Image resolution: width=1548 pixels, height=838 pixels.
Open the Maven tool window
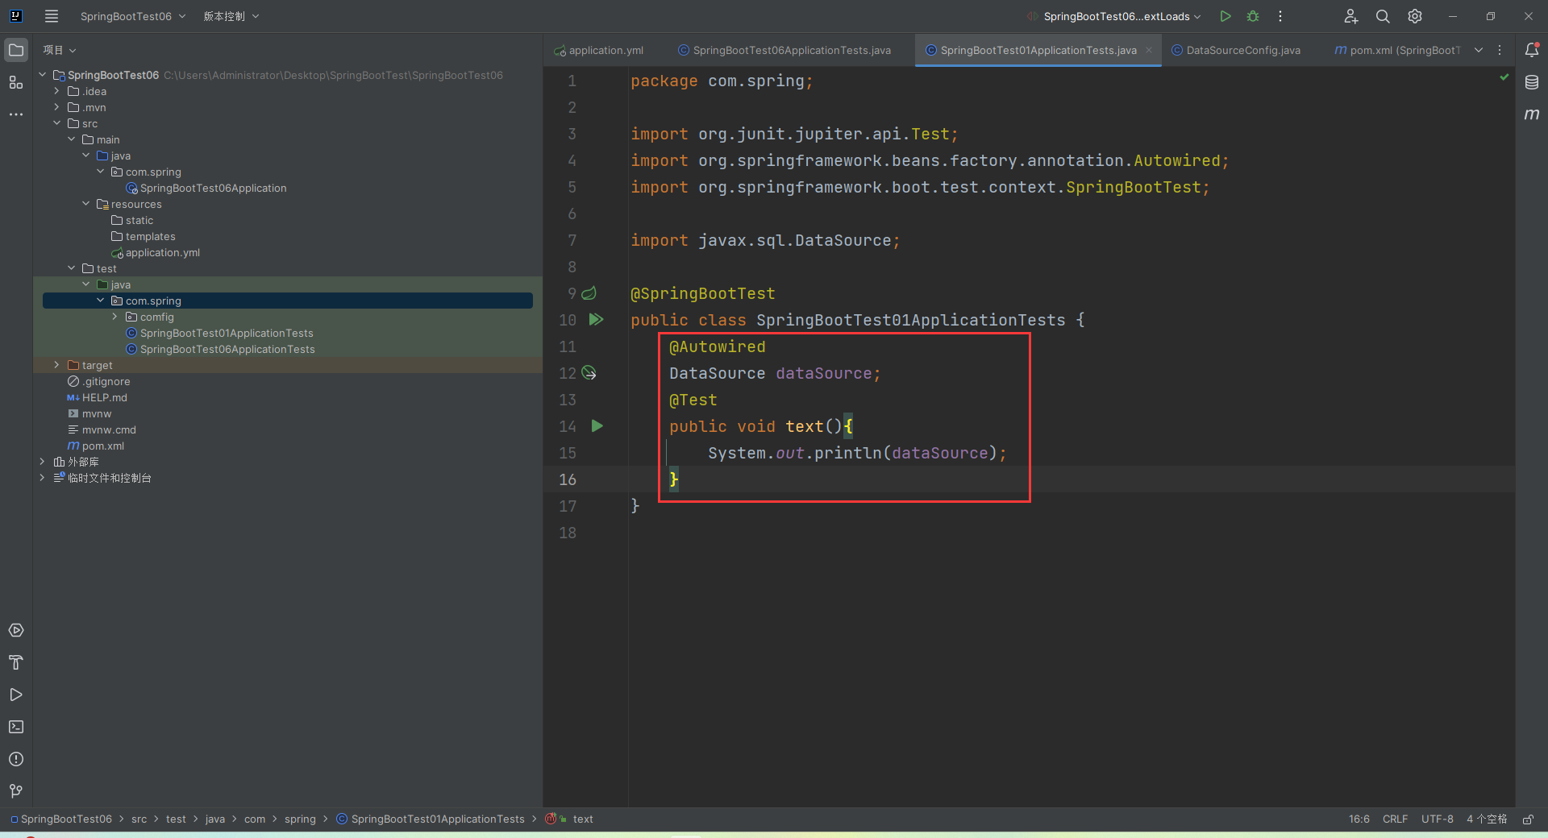point(1532,114)
